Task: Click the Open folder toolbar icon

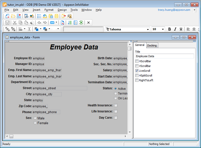Action: (13, 16)
